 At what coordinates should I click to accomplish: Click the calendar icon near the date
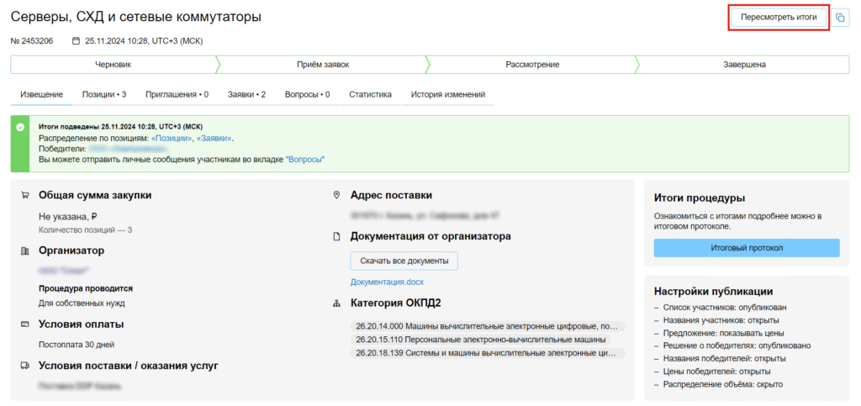(77, 41)
